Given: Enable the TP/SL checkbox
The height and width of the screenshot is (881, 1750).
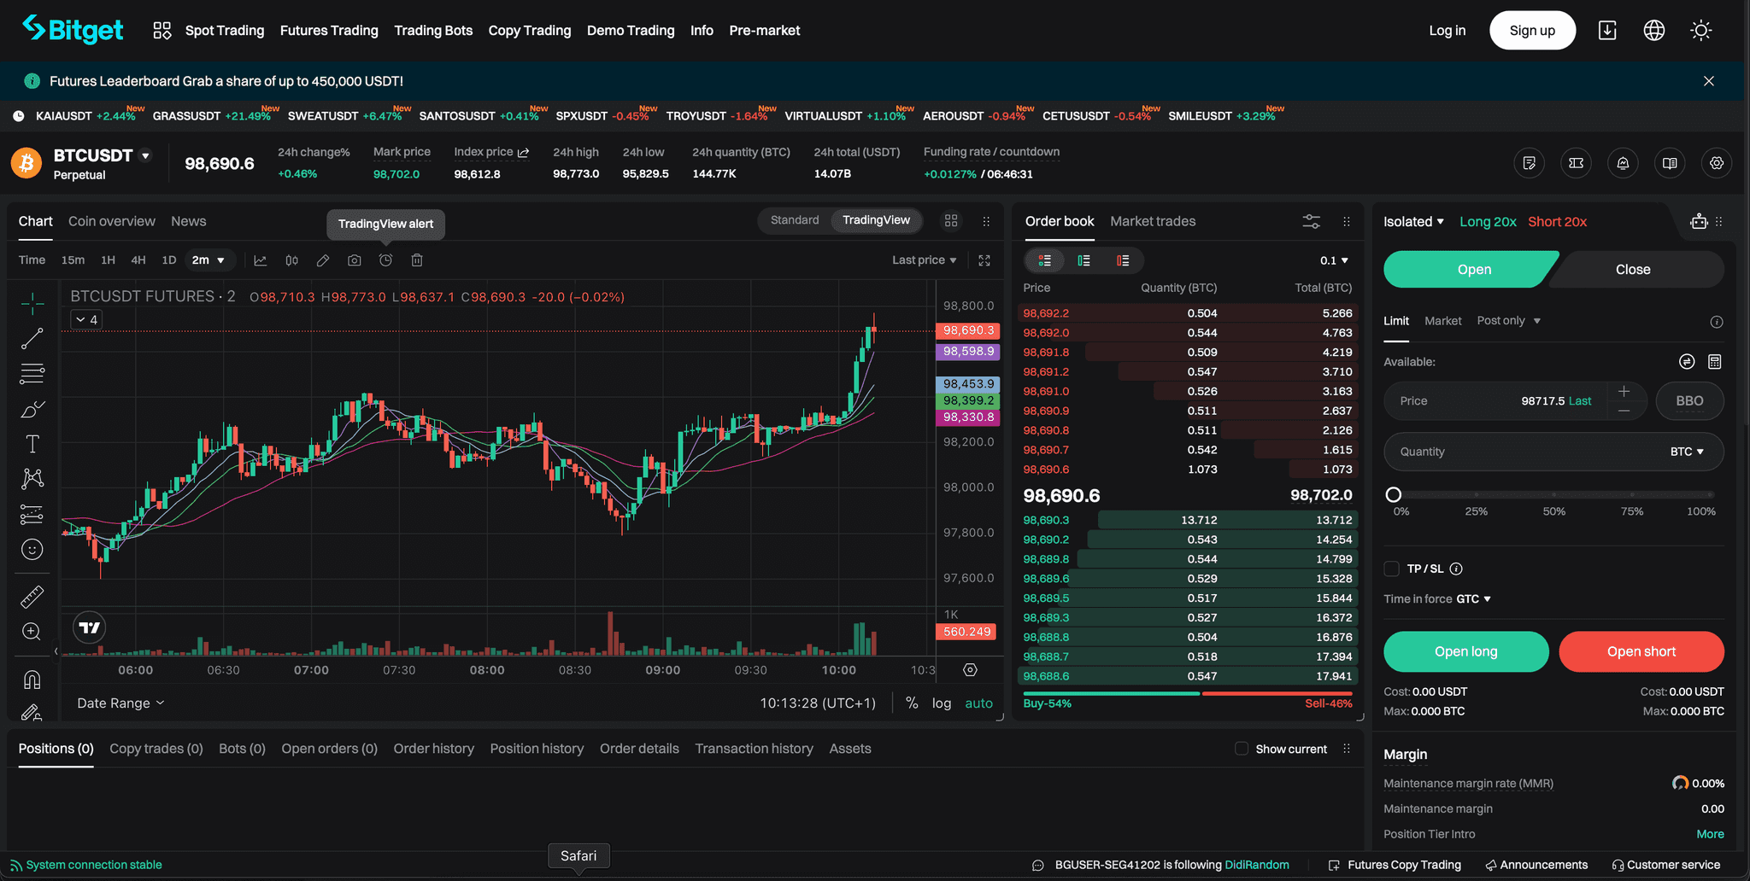Looking at the screenshot, I should point(1391,568).
